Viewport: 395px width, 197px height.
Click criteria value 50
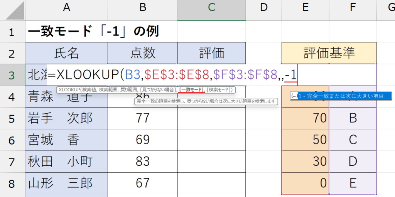point(306,140)
